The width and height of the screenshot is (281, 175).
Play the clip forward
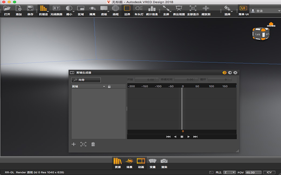[189, 136]
